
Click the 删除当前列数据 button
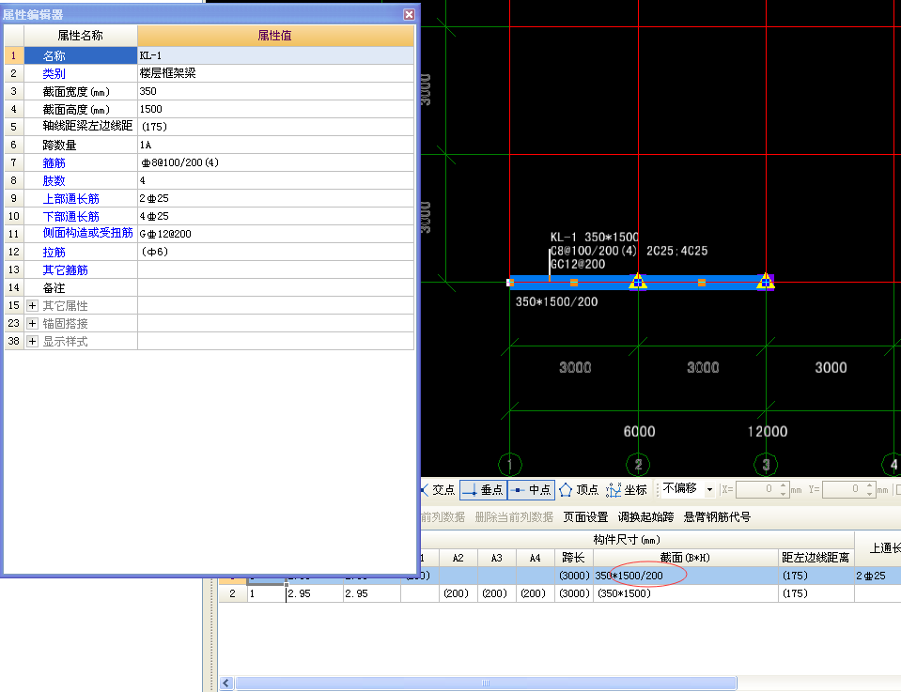(514, 516)
